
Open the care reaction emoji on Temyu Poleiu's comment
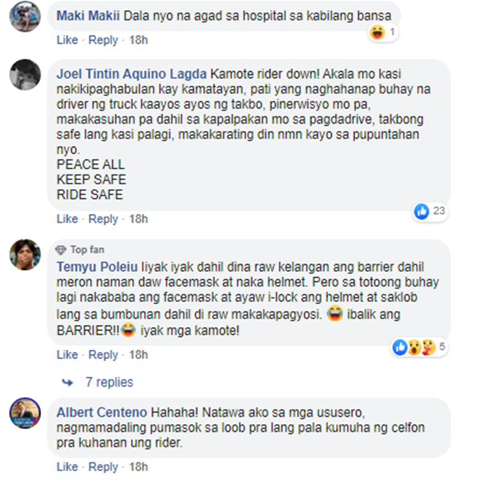click(x=429, y=347)
